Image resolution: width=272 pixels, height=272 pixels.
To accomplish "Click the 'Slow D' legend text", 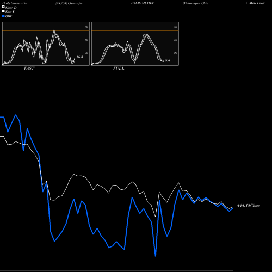I will coord(11,8).
